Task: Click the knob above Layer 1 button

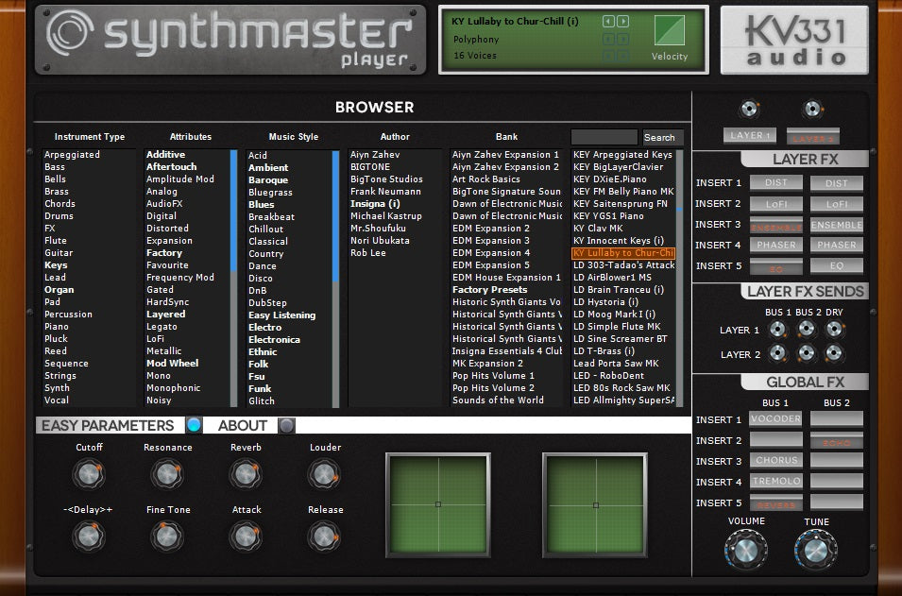Action: (x=749, y=109)
